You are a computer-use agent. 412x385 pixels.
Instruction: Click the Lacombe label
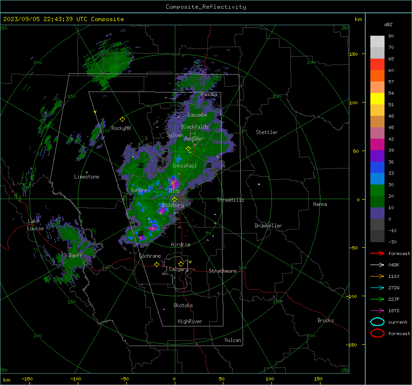pos(197,115)
